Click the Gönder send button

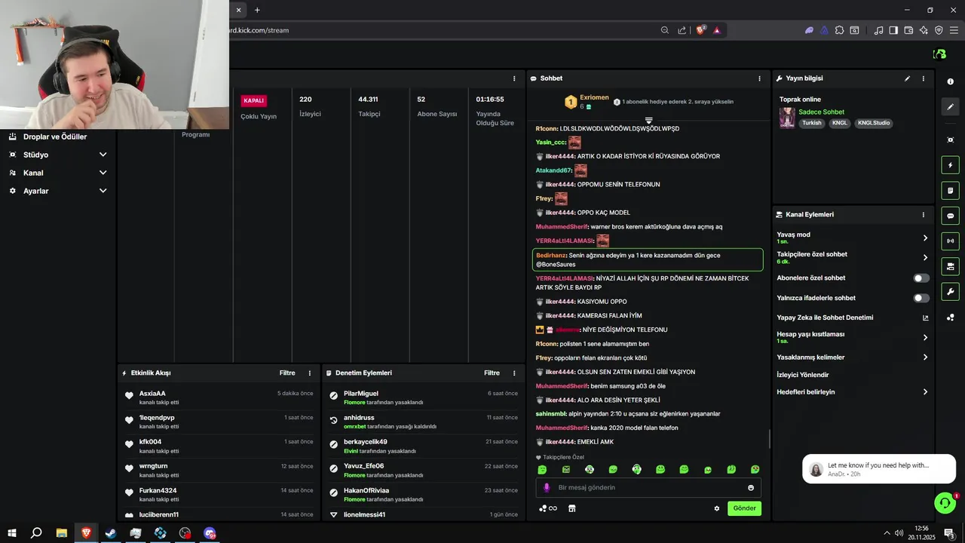click(744, 508)
